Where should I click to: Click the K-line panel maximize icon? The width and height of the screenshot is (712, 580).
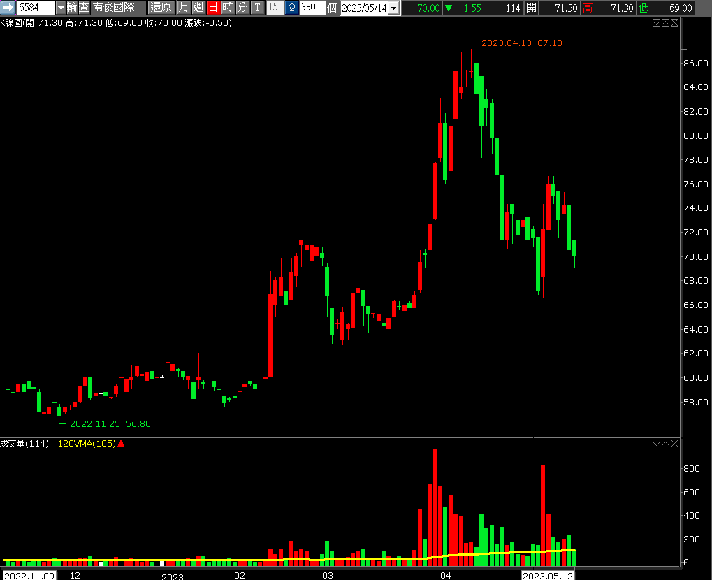pos(665,22)
